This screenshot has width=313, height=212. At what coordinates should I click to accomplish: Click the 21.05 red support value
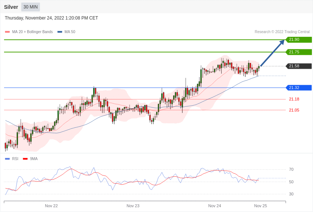click(294, 110)
